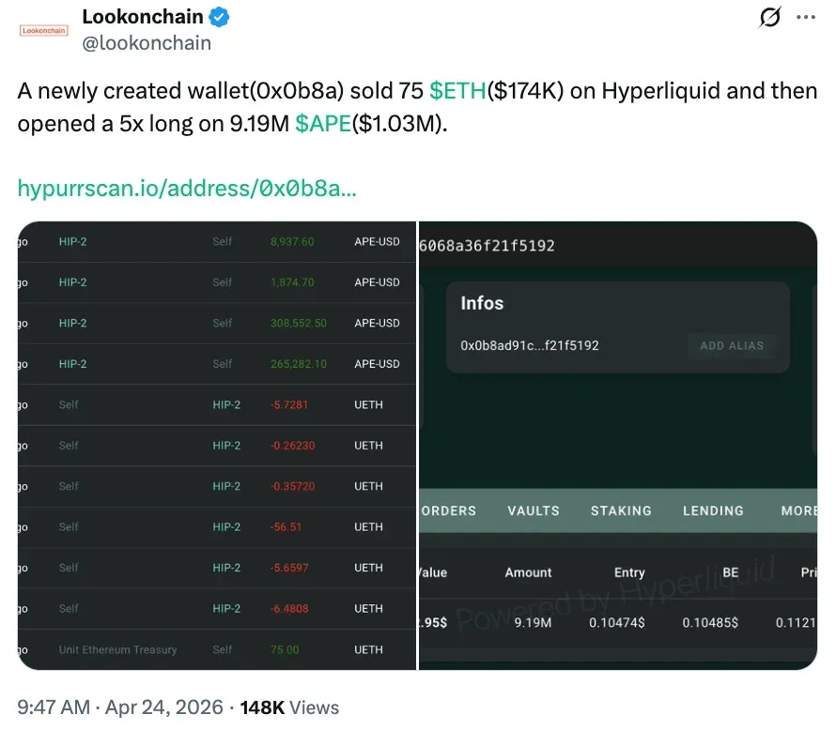This screenshot has width=836, height=730.
Task: Open the post overflow menu
Action: point(805,17)
